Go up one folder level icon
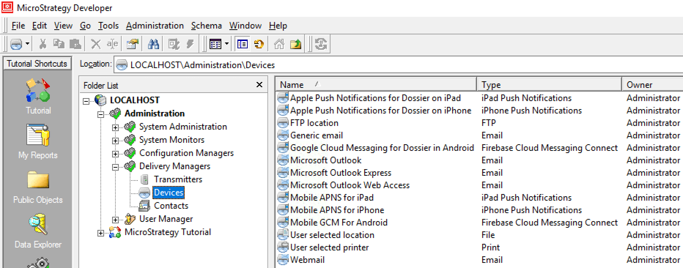The width and height of the screenshot is (683, 268). point(295,44)
